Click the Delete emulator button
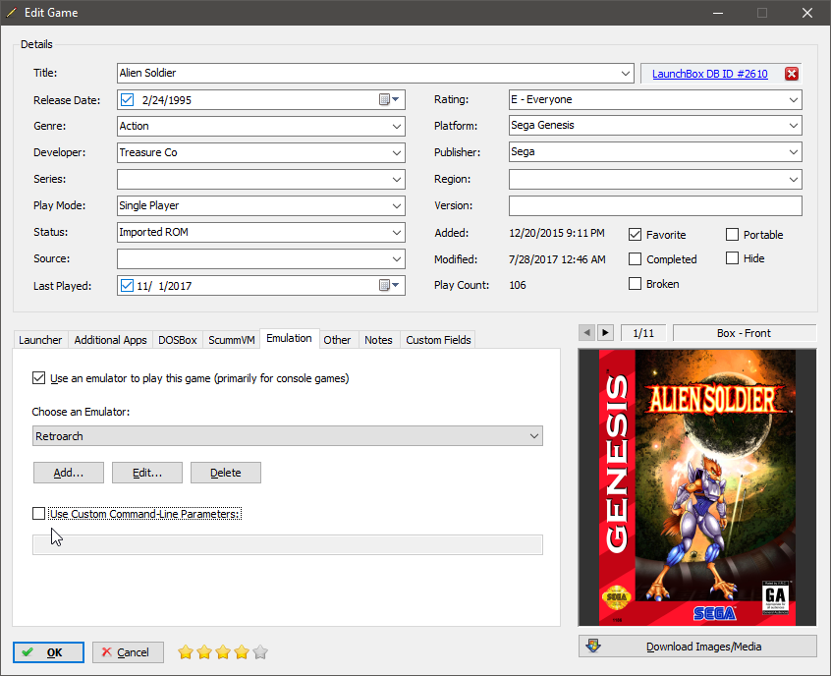This screenshot has height=676, width=831. tap(226, 473)
